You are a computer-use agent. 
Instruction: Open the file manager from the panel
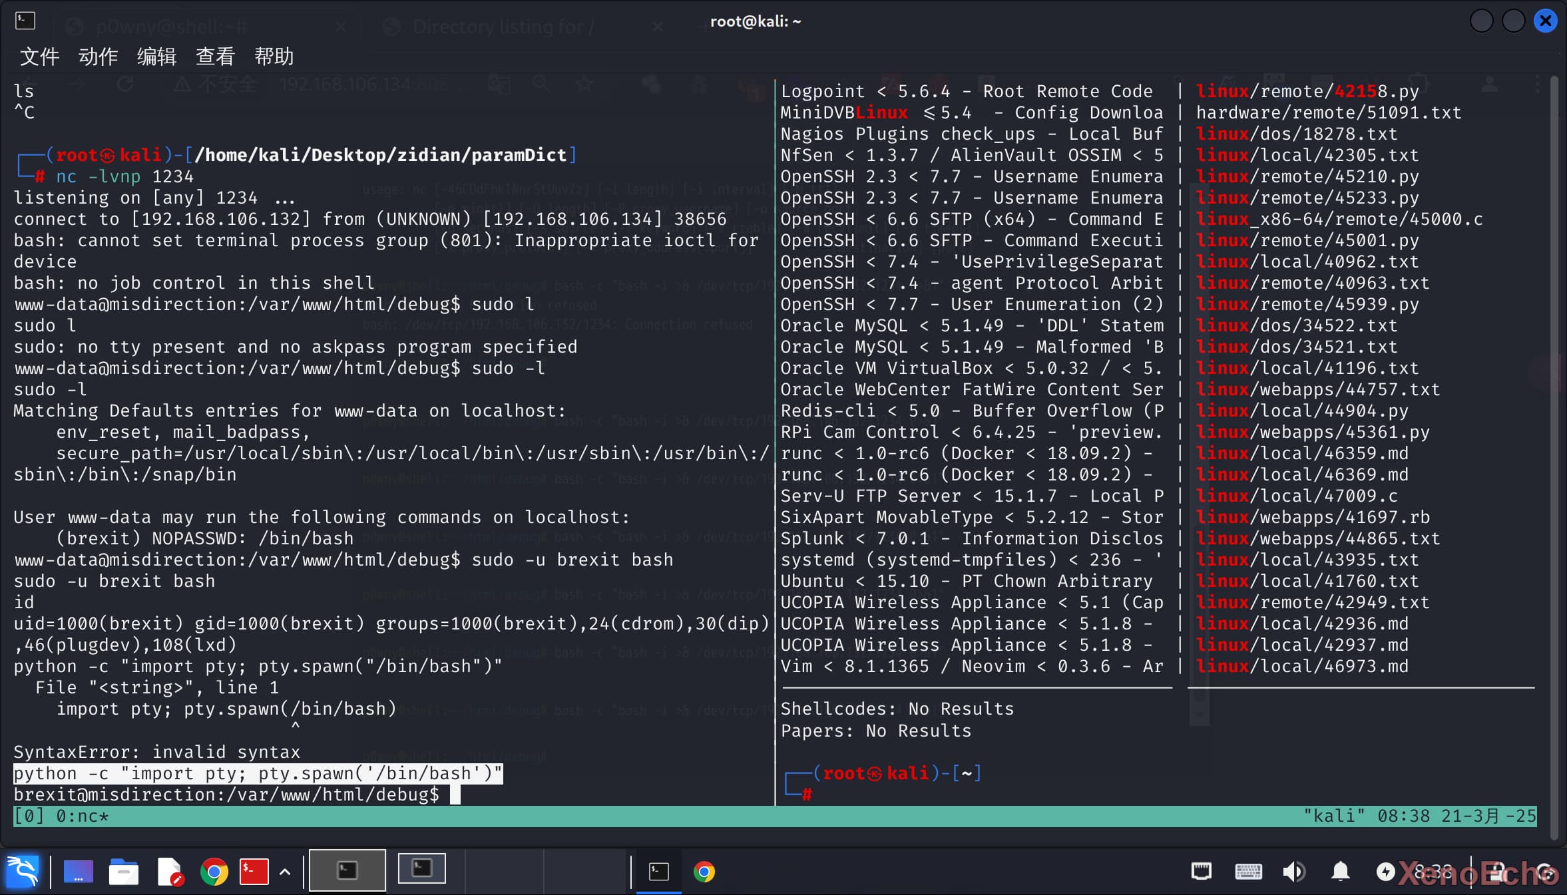123,871
